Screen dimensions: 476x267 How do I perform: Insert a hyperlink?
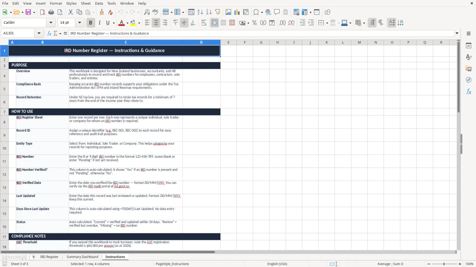click(x=268, y=12)
